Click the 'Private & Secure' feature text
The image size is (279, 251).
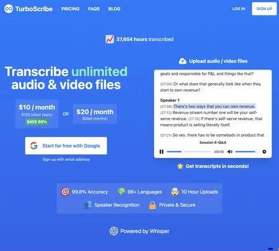[x=177, y=205]
